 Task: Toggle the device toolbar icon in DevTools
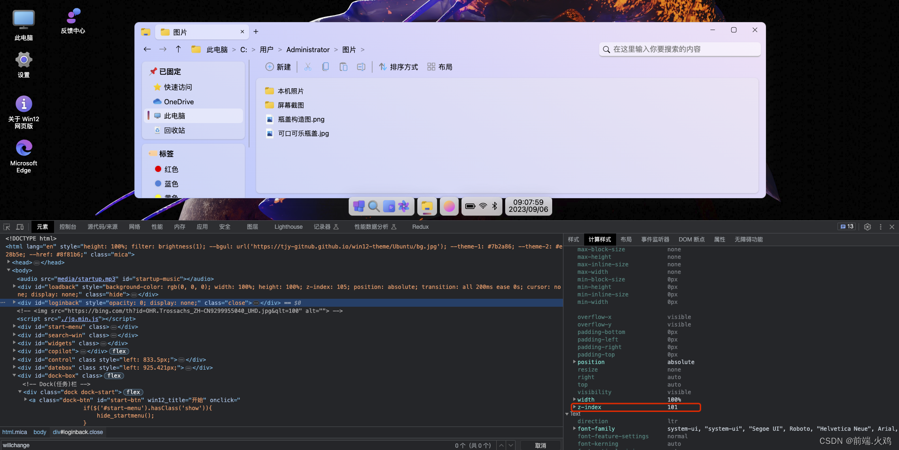[20, 227]
